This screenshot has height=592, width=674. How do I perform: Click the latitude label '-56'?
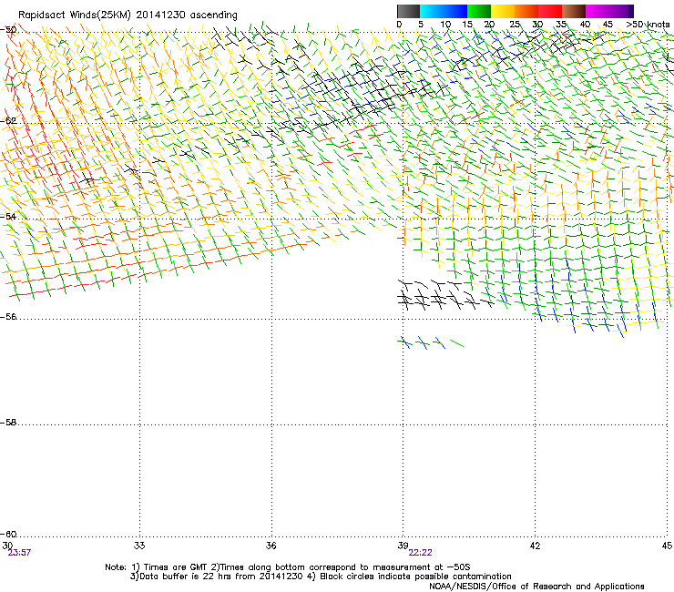point(8,317)
